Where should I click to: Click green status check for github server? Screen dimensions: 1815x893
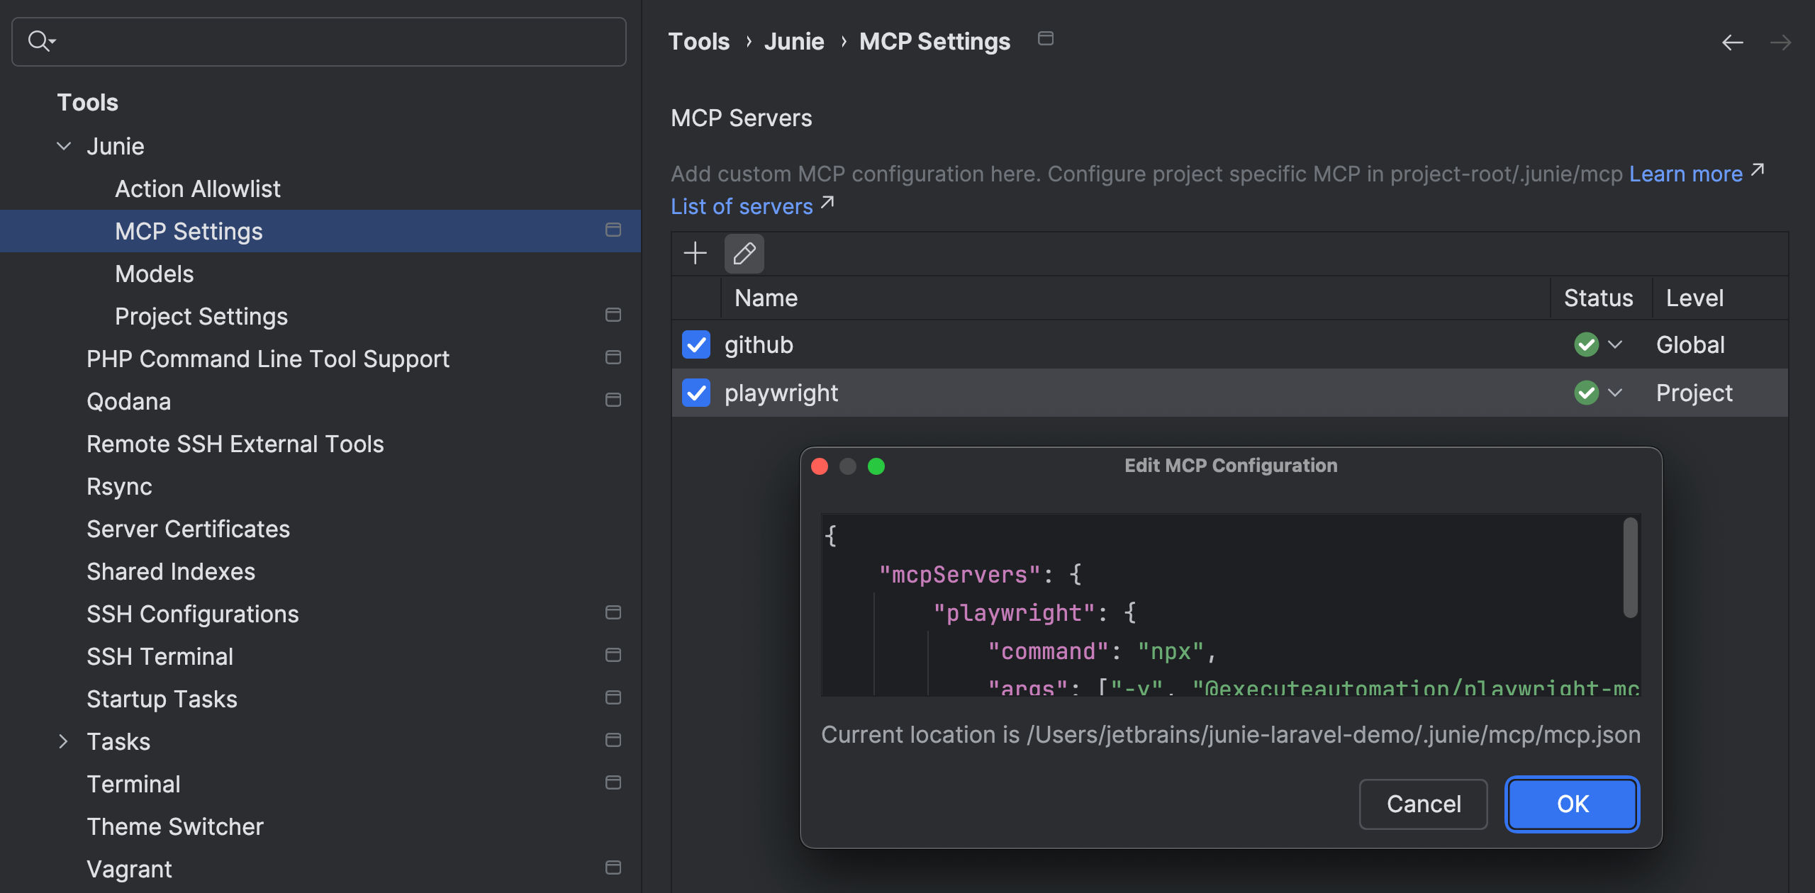[x=1586, y=344]
